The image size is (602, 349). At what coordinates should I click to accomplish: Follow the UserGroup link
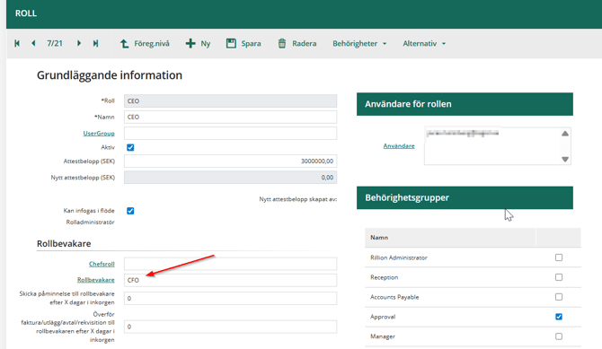tap(99, 134)
